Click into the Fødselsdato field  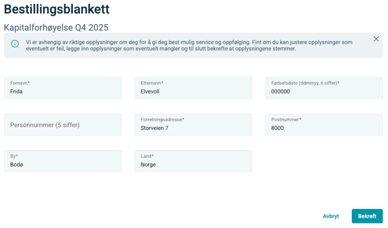(x=323, y=88)
